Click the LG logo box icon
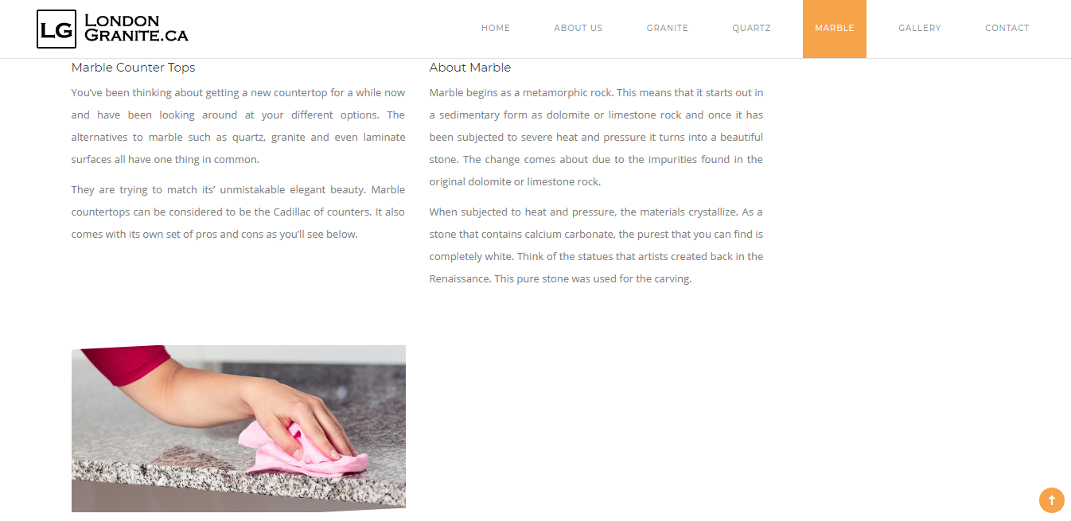 pos(56,29)
